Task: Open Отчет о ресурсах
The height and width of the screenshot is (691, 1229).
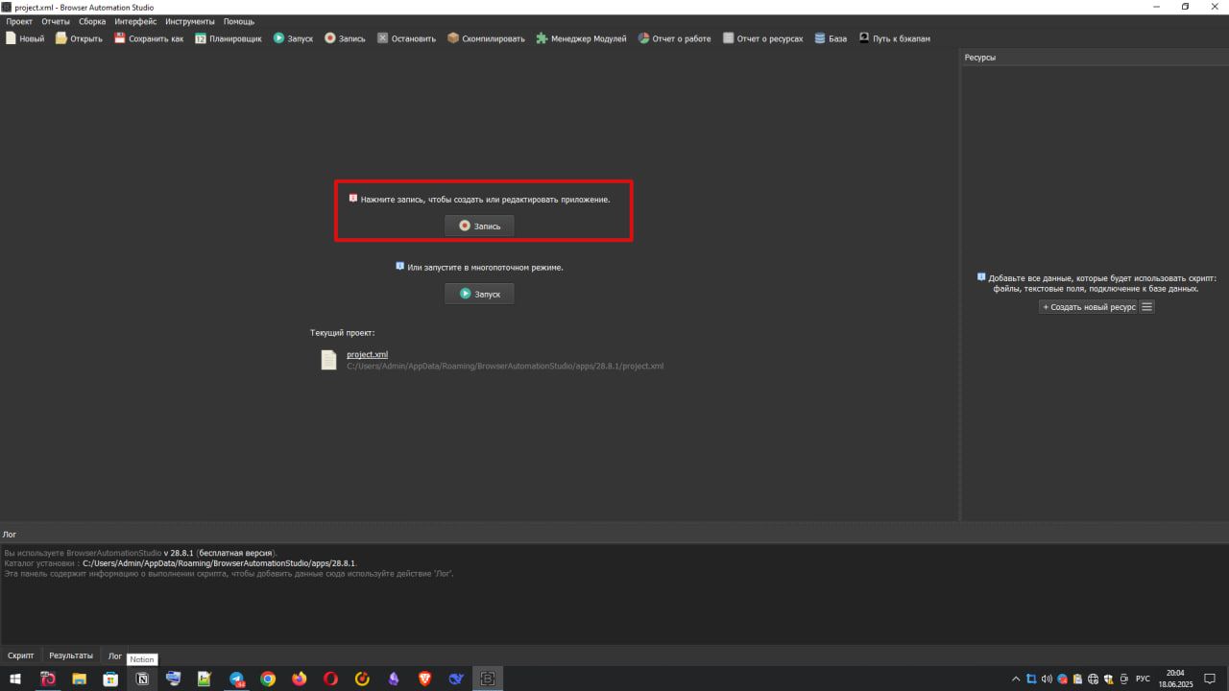Action: tap(763, 38)
